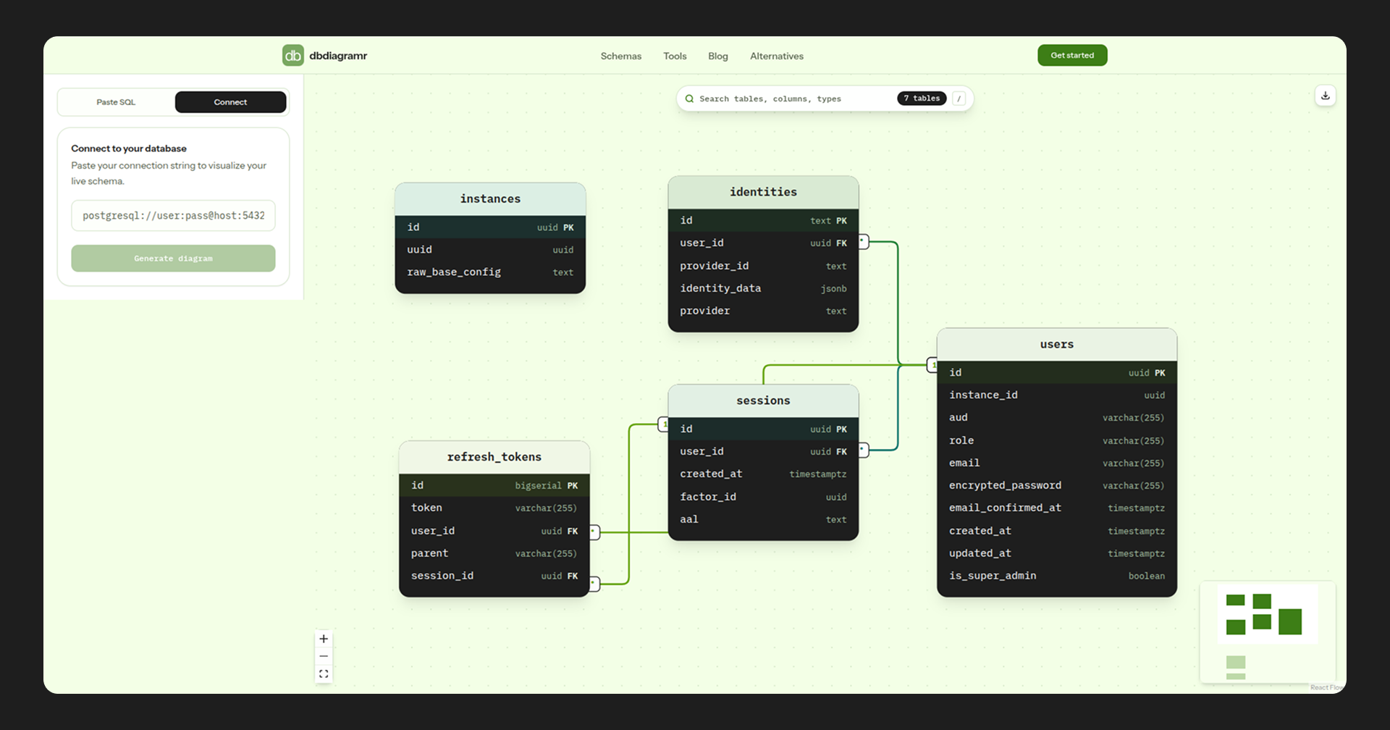This screenshot has height=730, width=1390.
Task: Click the dbdiagramr logo icon
Action: point(293,56)
